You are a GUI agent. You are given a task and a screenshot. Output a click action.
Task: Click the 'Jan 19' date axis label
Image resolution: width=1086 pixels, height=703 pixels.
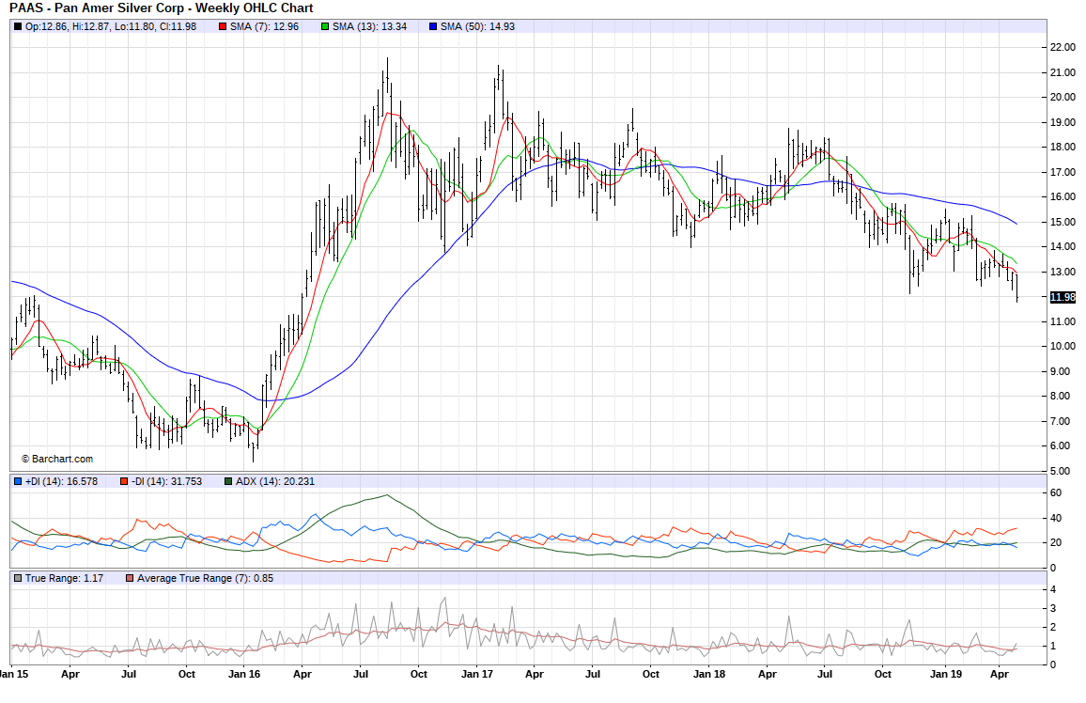pyautogui.click(x=946, y=675)
